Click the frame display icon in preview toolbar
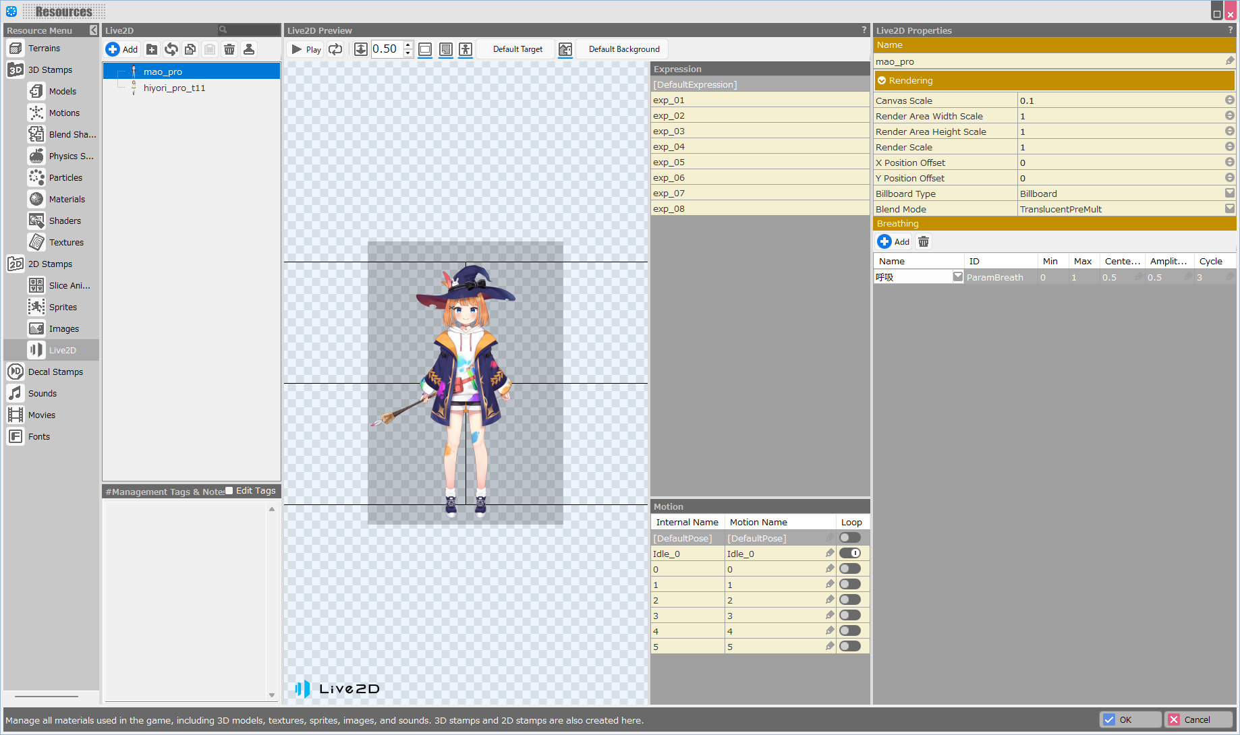 tap(425, 49)
